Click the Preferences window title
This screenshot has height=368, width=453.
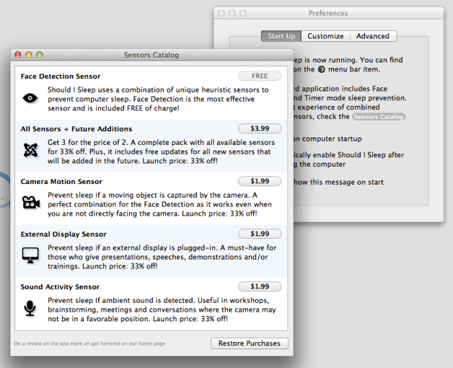328,13
